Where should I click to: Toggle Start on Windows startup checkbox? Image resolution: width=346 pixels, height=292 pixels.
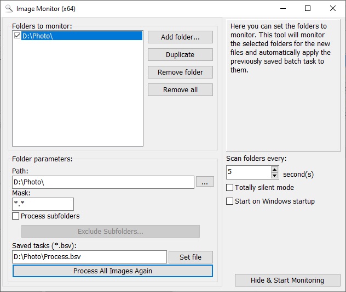pyautogui.click(x=230, y=201)
